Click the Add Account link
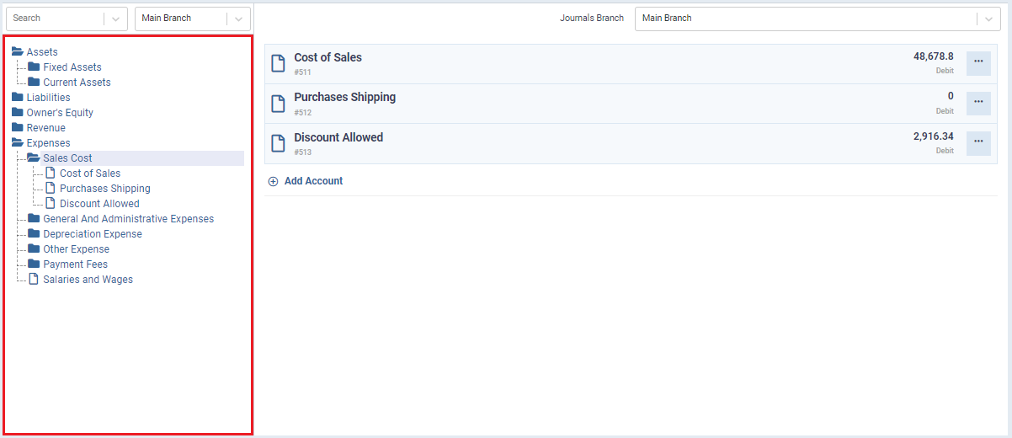This screenshot has width=1012, height=438. [313, 181]
